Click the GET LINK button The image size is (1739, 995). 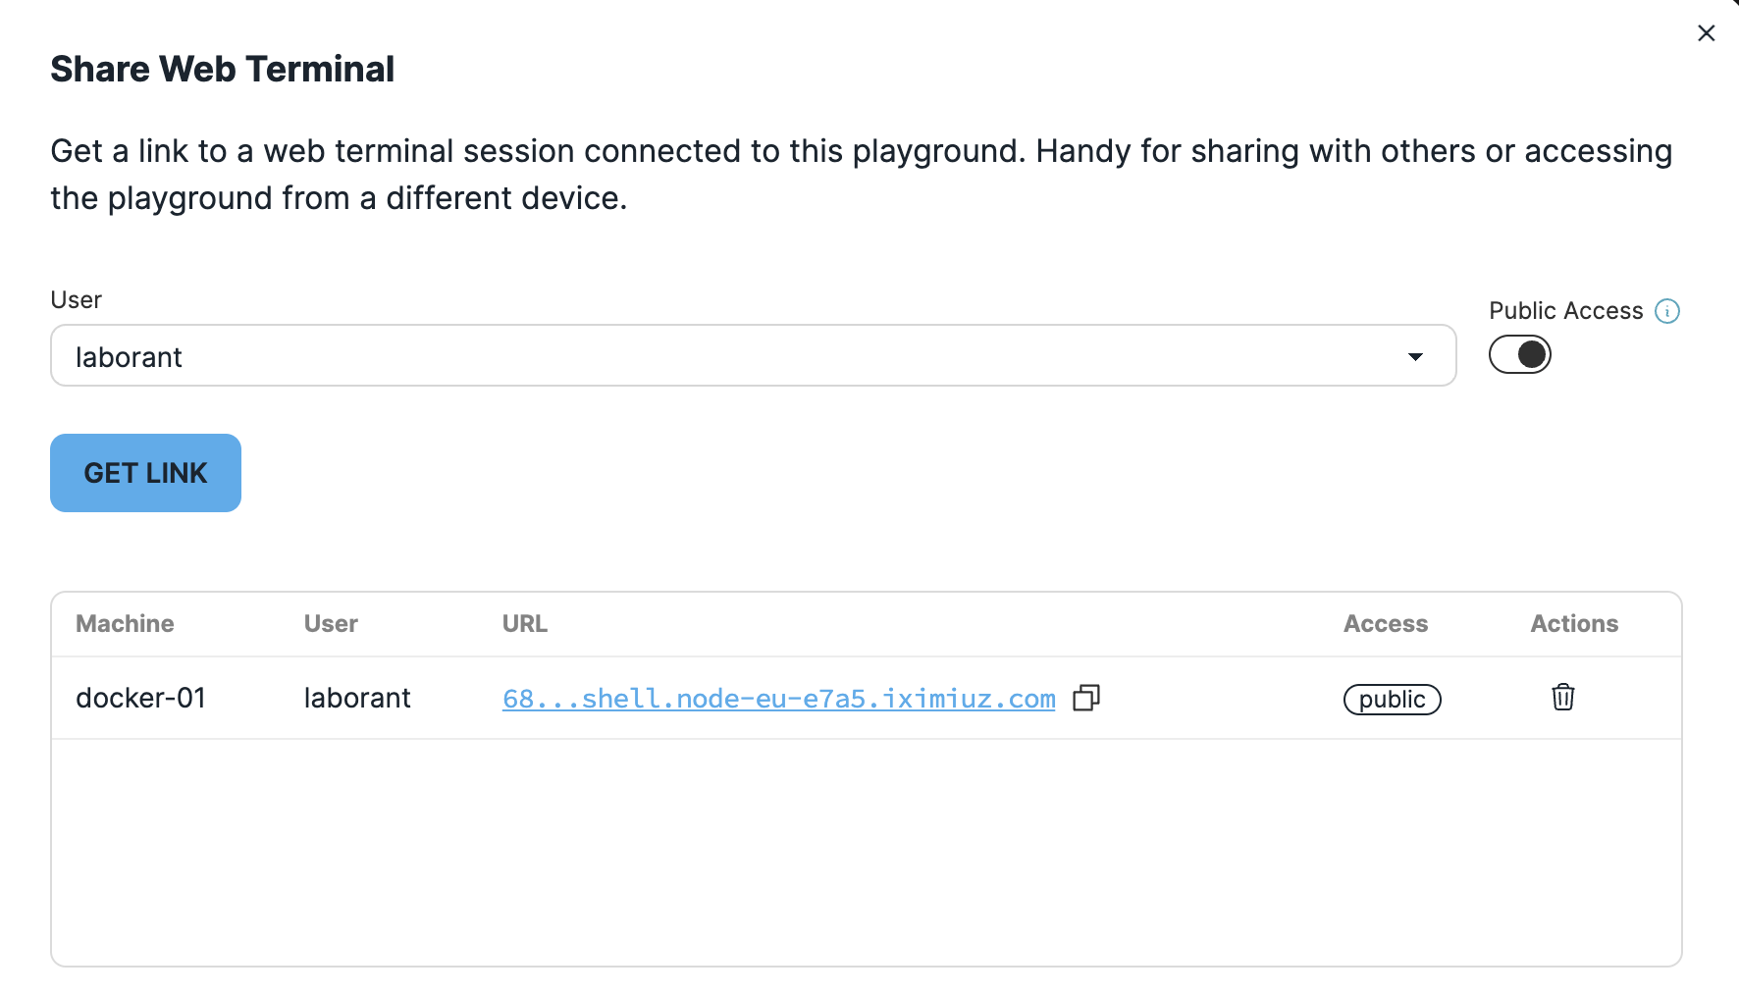[145, 473]
